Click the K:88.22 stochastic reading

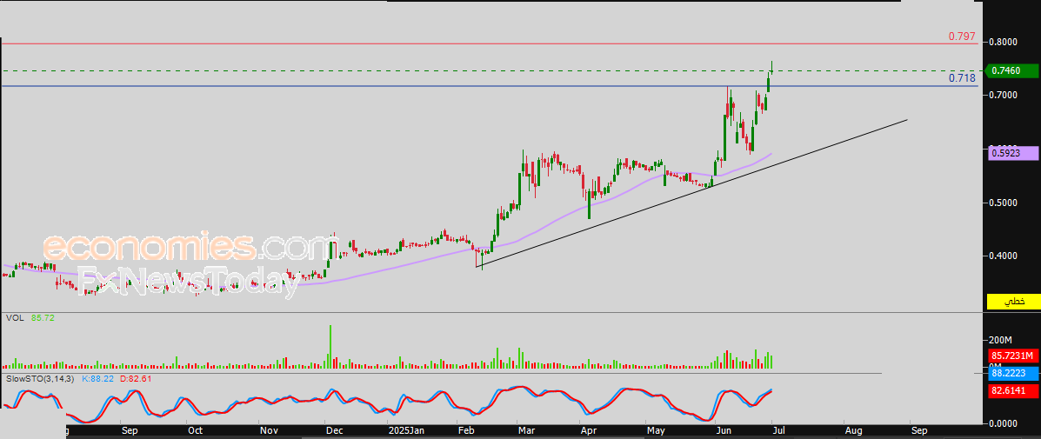click(x=98, y=379)
